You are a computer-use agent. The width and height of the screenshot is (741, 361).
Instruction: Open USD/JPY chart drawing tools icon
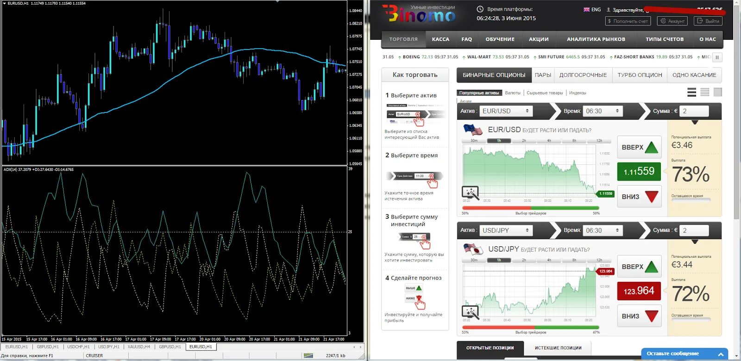coord(470,312)
